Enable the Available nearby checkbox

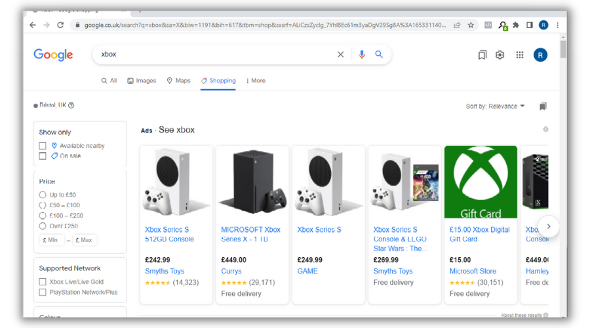(43, 146)
